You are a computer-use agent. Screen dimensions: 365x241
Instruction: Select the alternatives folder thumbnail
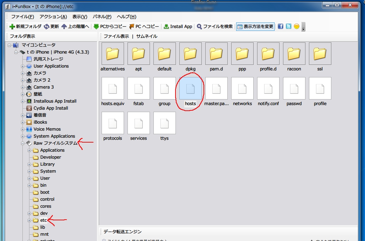pos(113,54)
